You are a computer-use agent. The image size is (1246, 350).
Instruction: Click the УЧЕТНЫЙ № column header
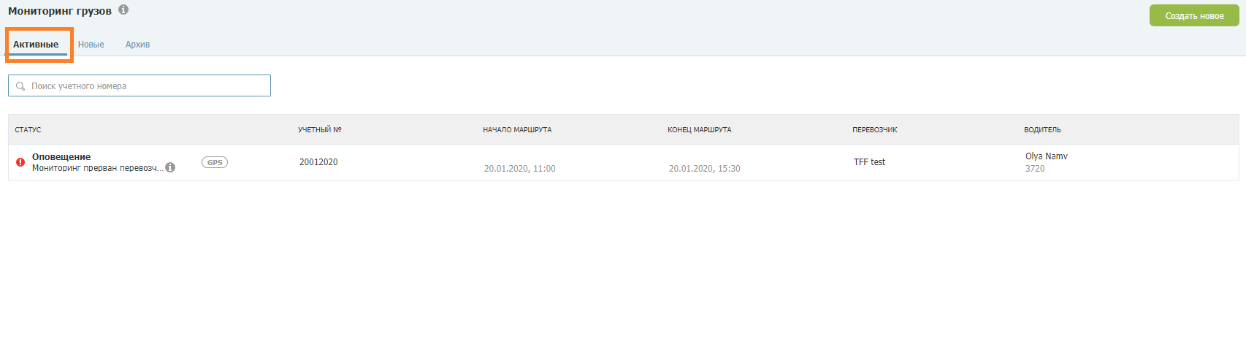tap(320, 130)
